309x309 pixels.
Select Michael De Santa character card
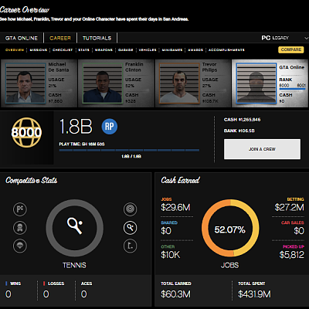[x=39, y=83]
